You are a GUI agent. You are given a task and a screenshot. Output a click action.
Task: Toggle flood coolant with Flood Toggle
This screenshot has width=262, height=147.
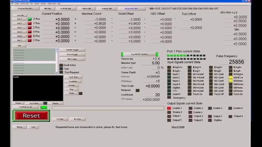coord(72,54)
